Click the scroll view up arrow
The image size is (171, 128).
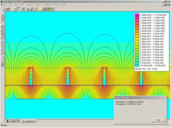coord(2,42)
